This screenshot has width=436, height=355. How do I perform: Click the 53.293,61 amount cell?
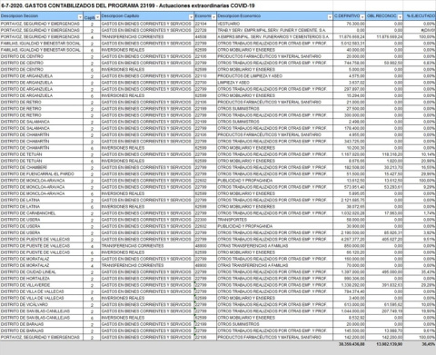pos(384,187)
